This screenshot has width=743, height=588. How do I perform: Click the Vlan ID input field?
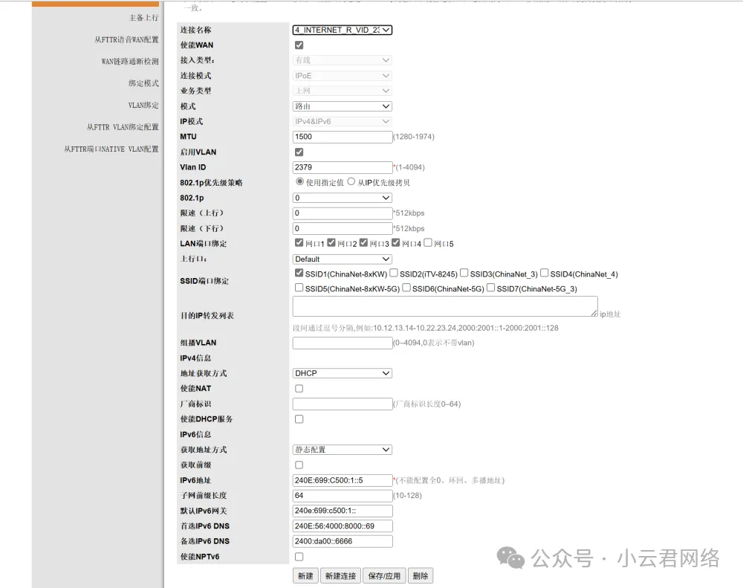(x=342, y=167)
